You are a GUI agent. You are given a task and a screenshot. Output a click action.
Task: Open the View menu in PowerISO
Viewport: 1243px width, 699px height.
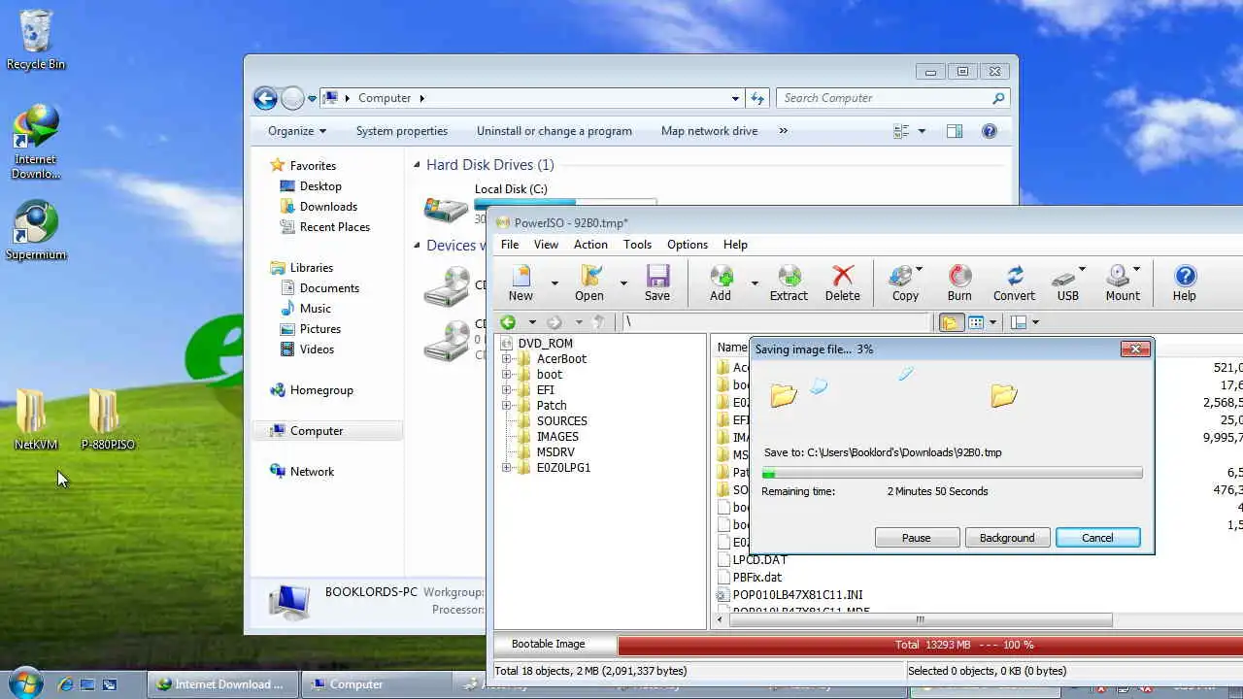coord(546,245)
